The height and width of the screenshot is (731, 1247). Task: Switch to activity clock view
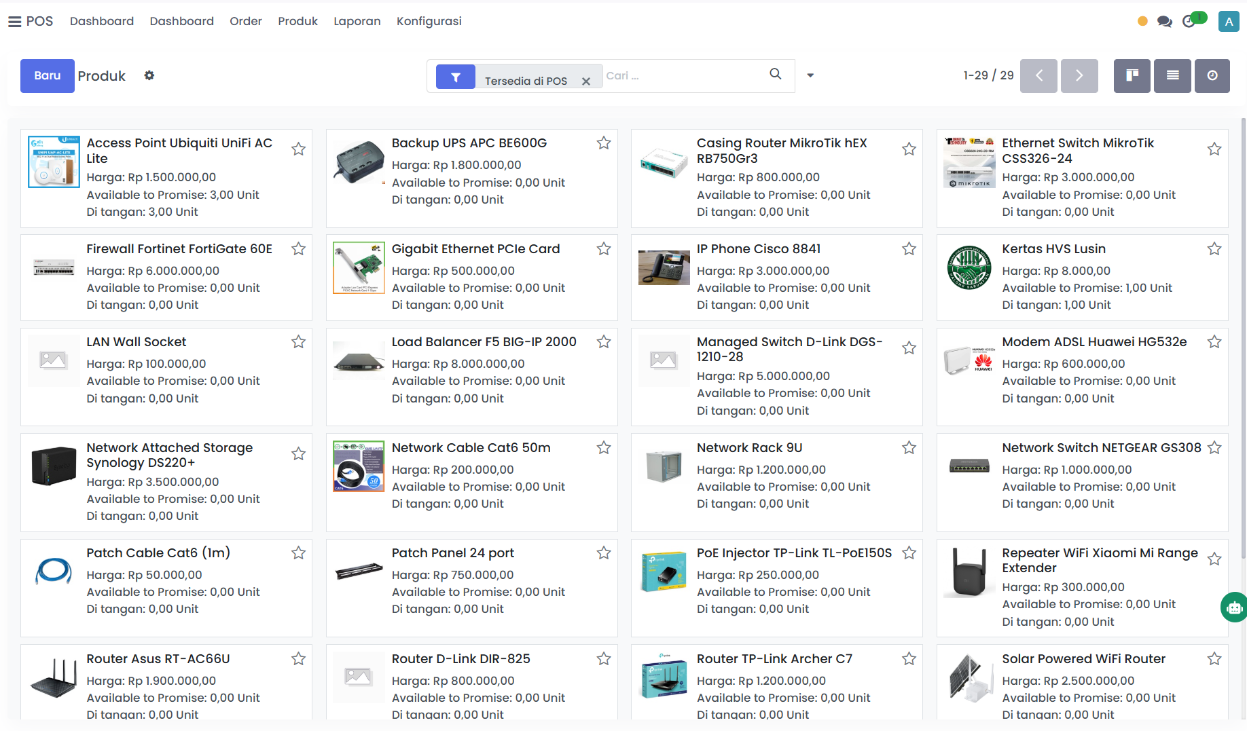(x=1212, y=75)
